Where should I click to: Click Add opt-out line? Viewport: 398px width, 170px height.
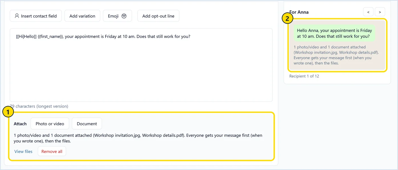point(158,16)
